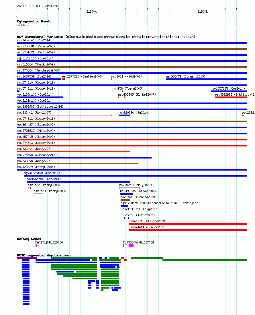Click dgv1718e59 1000GenomesConsortiumPilotProject label
Viewport: 255px width, 315px height.
[x=160, y=203]
